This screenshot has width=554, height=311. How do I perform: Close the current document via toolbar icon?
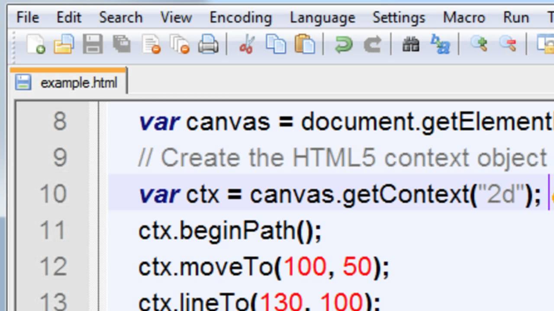pos(151,44)
